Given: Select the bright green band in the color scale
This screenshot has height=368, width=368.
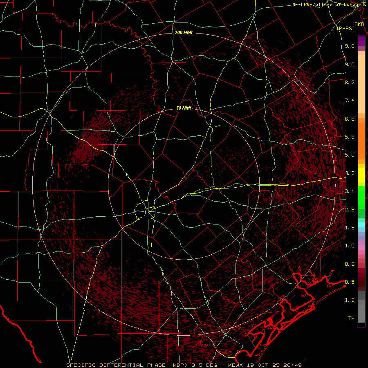Looking at the screenshot, I should (361, 197).
